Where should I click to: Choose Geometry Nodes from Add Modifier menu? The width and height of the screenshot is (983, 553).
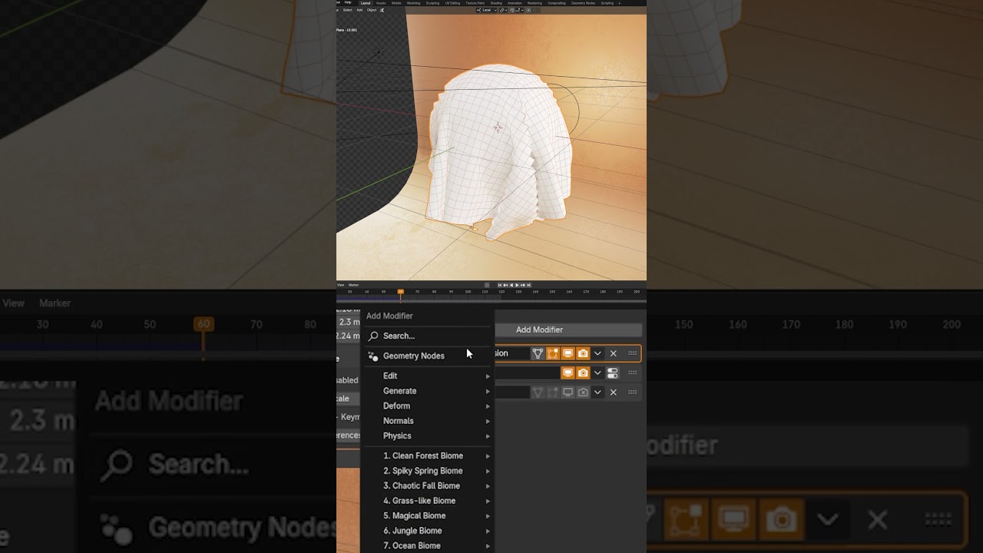pos(427,356)
